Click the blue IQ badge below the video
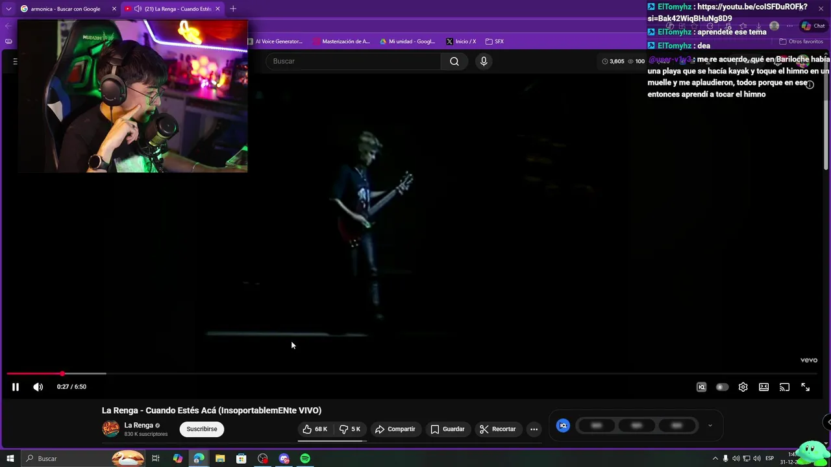Viewport: 831px width, 467px height. click(563, 425)
